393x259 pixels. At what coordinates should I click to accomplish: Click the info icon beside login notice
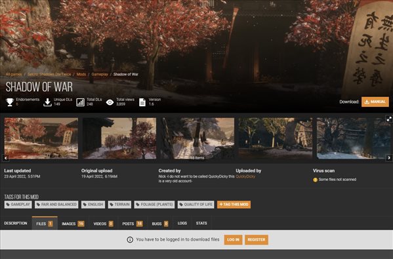[130, 240]
